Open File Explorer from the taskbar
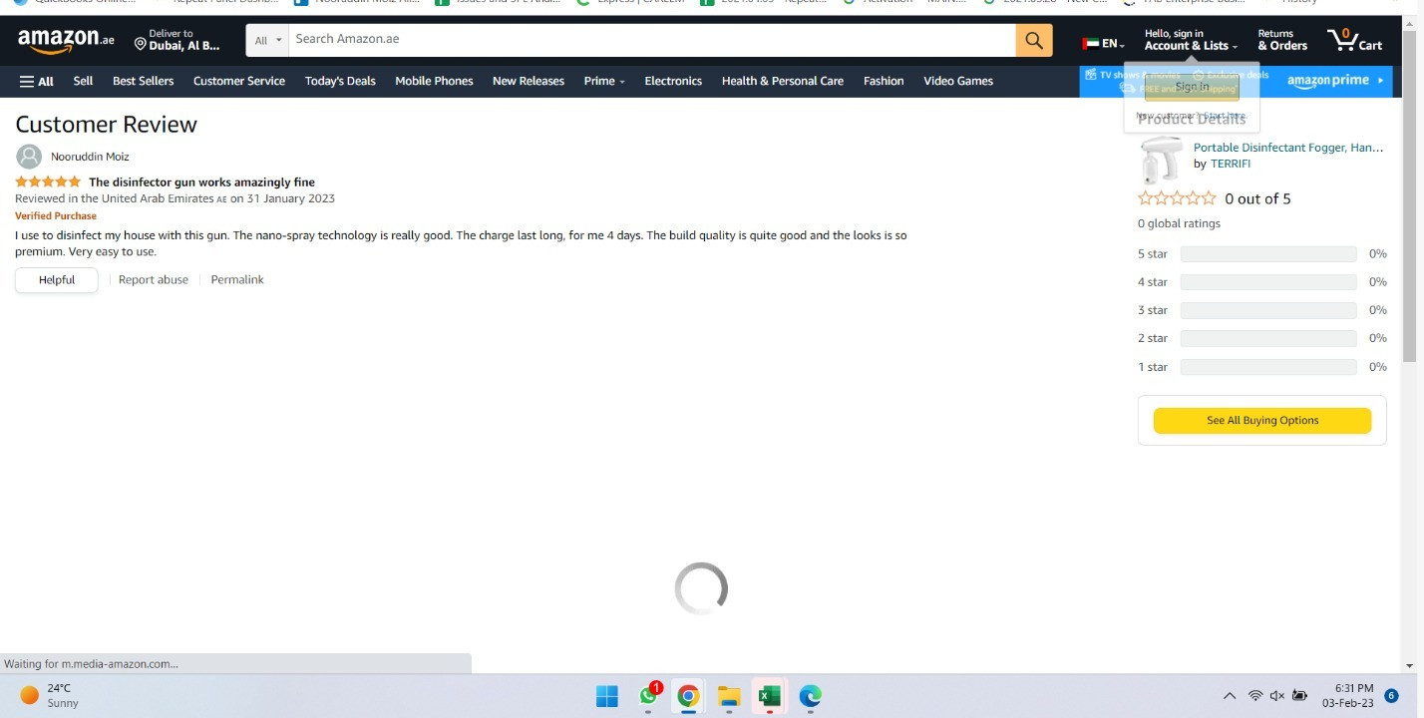This screenshot has width=1424, height=718. point(729,696)
